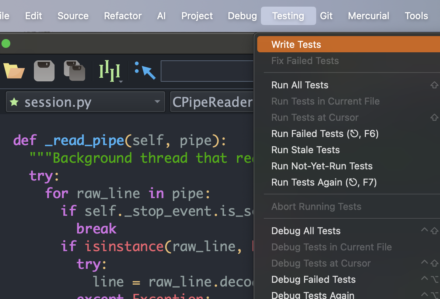
Task: Click the 'line = raw_line.deco' code line
Action: click(173, 282)
